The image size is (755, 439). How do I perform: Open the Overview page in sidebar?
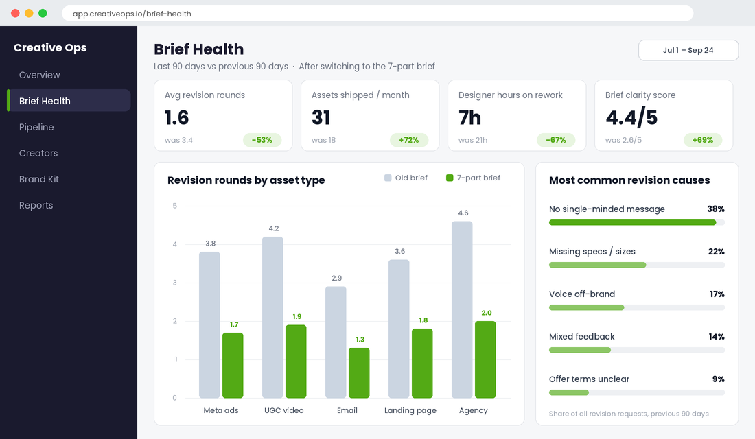(40, 75)
